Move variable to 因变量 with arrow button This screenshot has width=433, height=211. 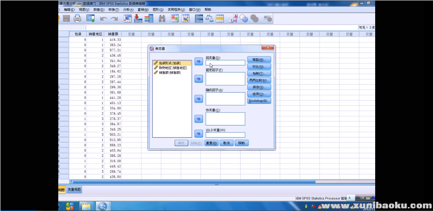click(198, 62)
